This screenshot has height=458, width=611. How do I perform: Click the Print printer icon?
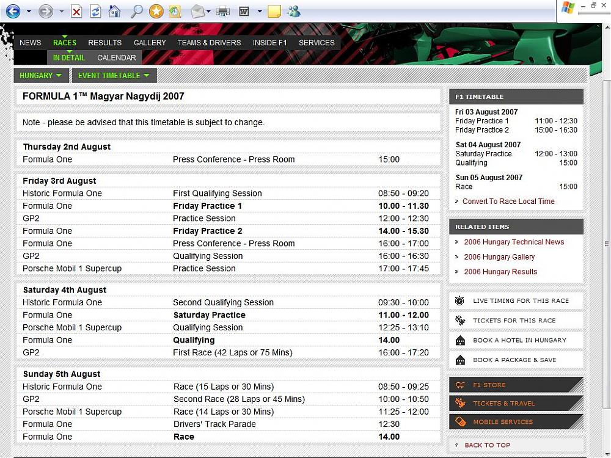223,11
